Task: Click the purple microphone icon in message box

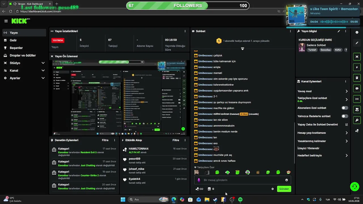Action: click(199, 180)
